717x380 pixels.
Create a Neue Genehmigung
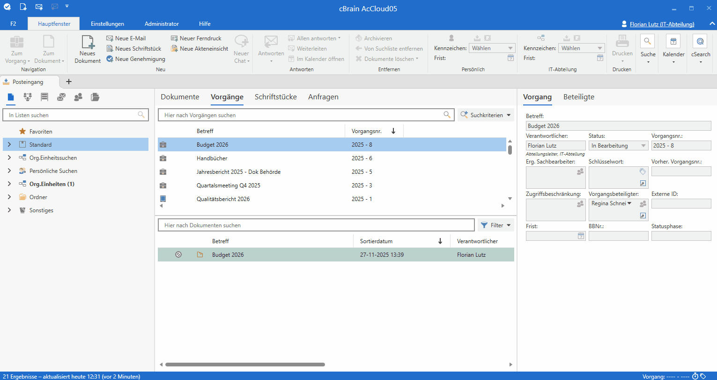(x=136, y=59)
